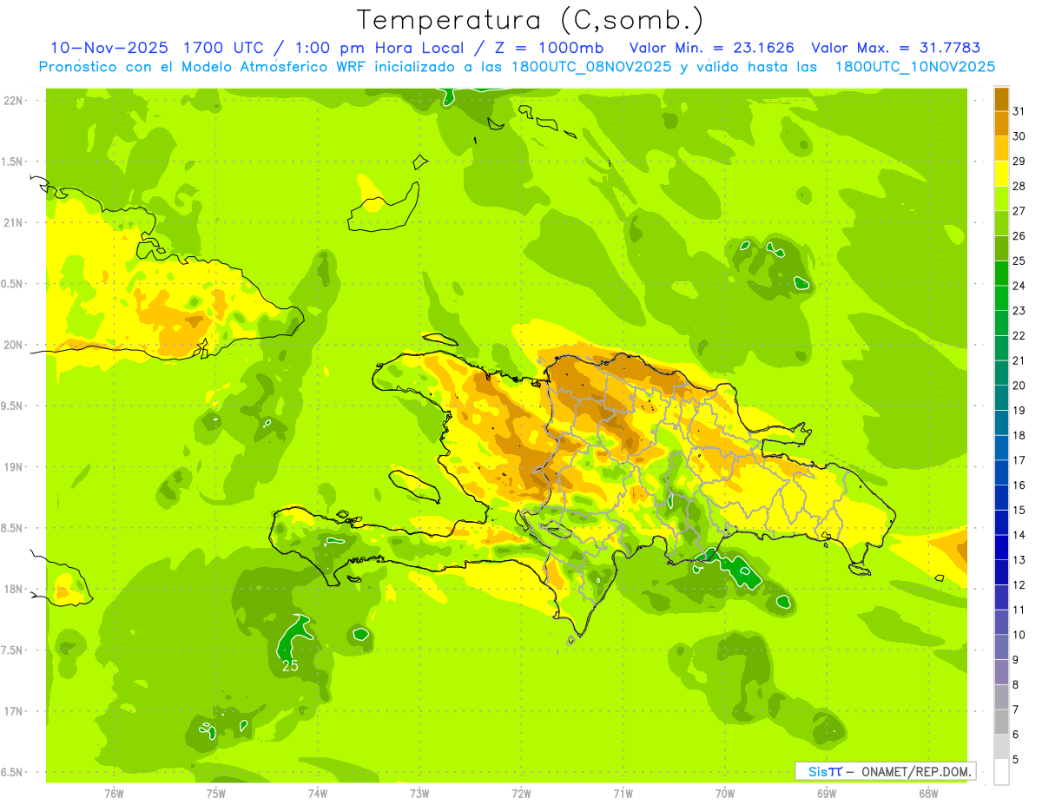Click the '22N' latitude label
The height and width of the screenshot is (805, 1042).
pos(13,101)
